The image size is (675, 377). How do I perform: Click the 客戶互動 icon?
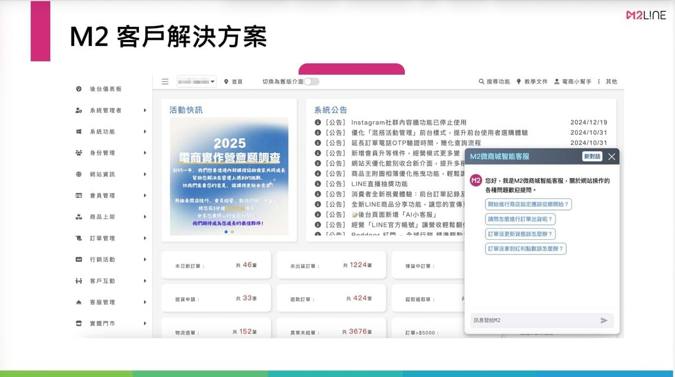pos(79,281)
